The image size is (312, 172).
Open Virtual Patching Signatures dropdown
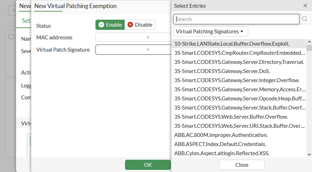pos(211,32)
